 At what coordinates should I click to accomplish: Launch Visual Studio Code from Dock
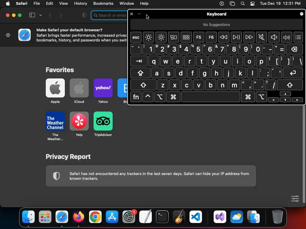pyautogui.click(x=195, y=217)
